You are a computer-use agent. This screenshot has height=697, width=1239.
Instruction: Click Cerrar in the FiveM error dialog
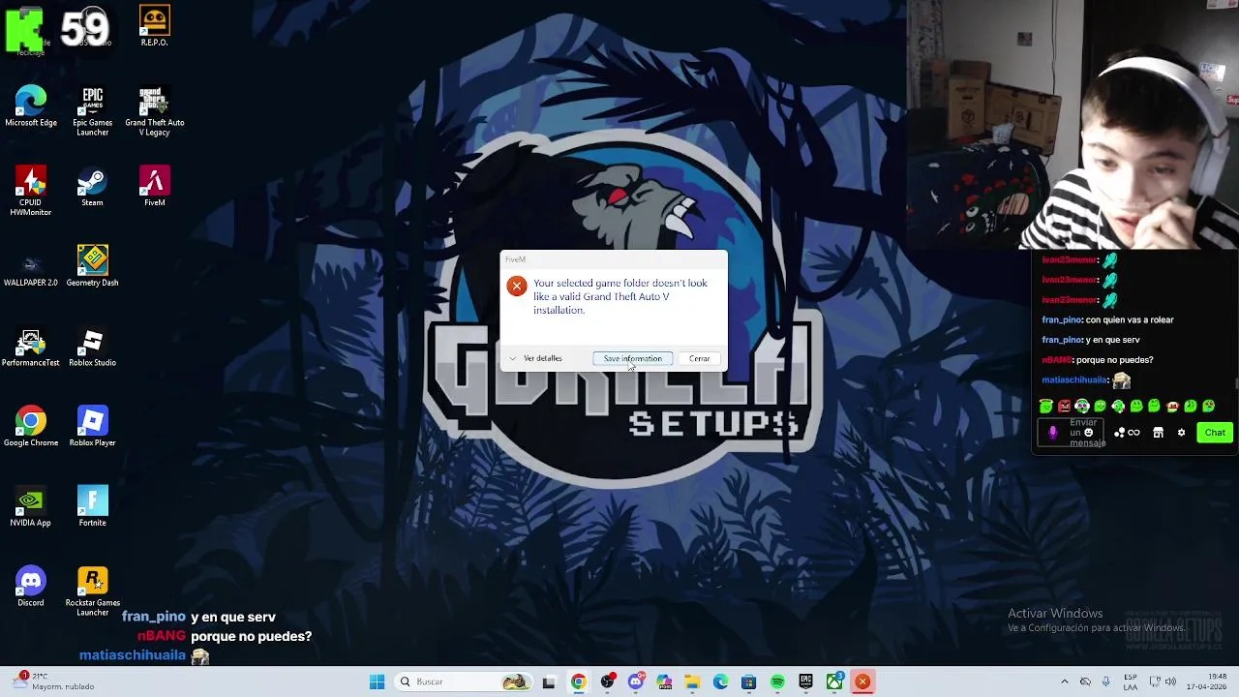699,359
